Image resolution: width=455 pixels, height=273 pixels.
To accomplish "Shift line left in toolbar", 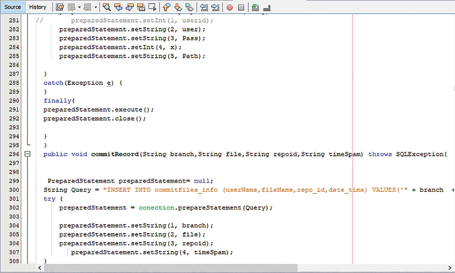I will (204, 7).
